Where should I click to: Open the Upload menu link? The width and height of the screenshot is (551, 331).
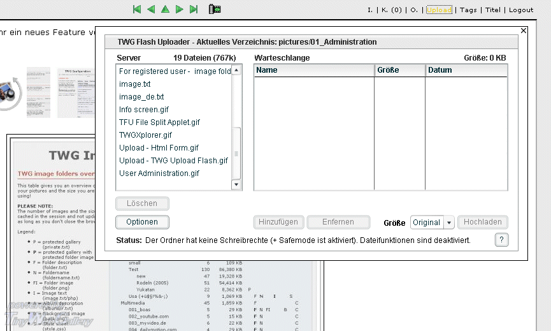(x=439, y=10)
